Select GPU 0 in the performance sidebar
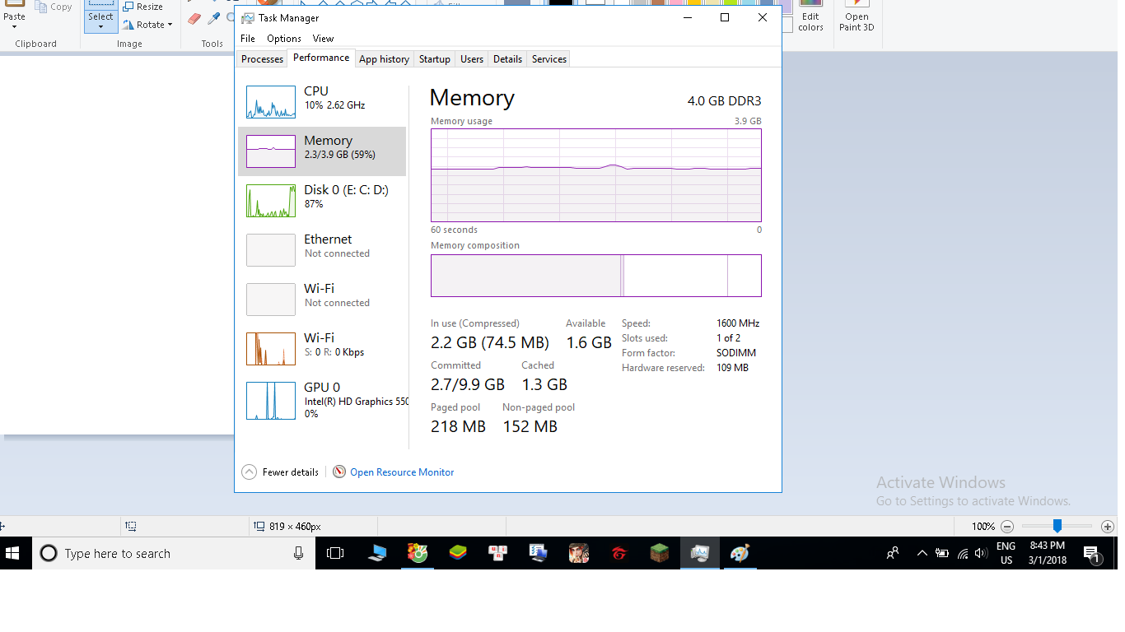Image resolution: width=1125 pixels, height=632 pixels. point(322,401)
